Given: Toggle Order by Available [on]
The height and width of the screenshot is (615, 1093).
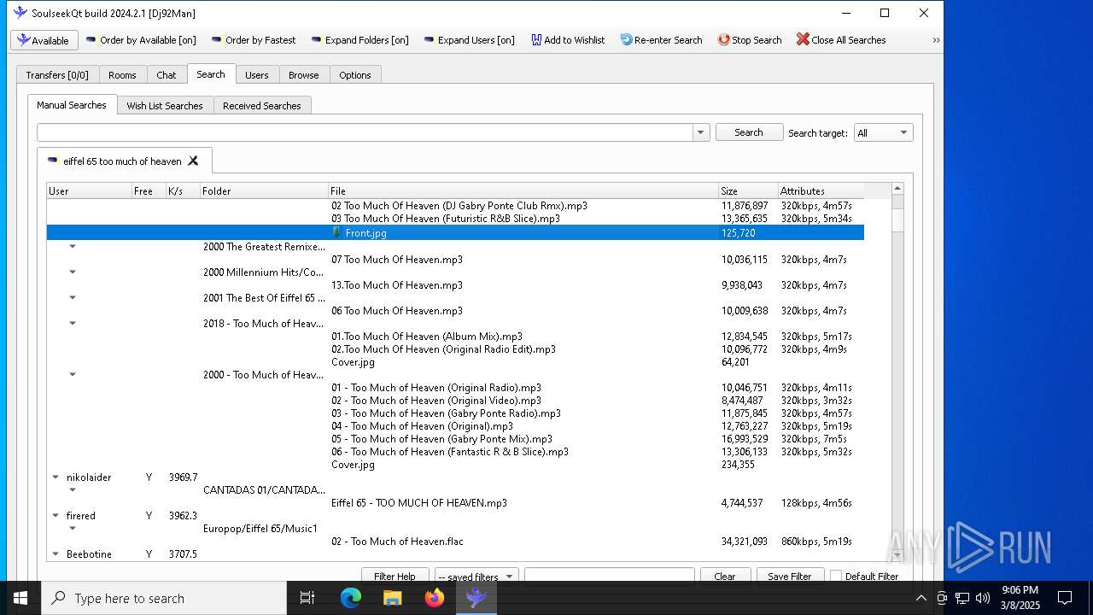Looking at the screenshot, I should click(141, 40).
